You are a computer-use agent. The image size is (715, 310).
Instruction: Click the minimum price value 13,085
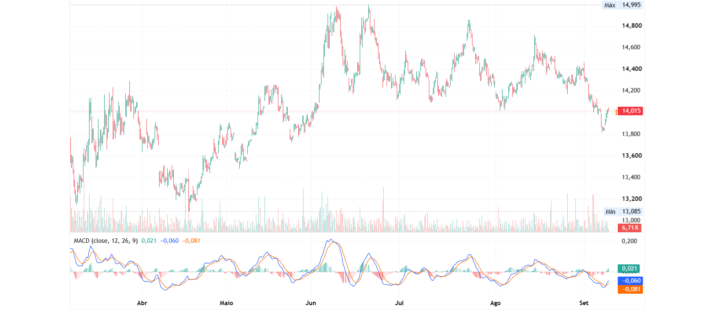(631, 211)
